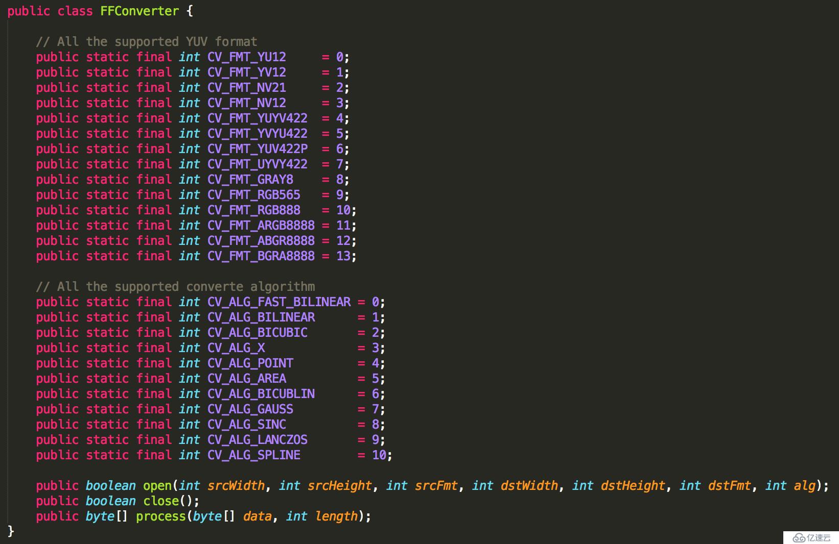Click the dstHeight parameter
Screen dimensions: 839x544
(633, 485)
